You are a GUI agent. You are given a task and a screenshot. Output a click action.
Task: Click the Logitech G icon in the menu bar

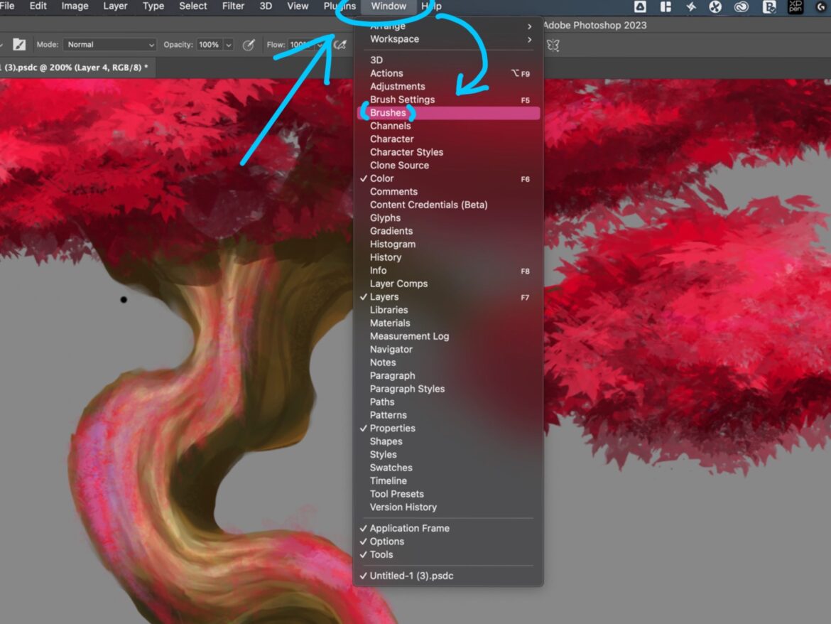tap(820, 7)
